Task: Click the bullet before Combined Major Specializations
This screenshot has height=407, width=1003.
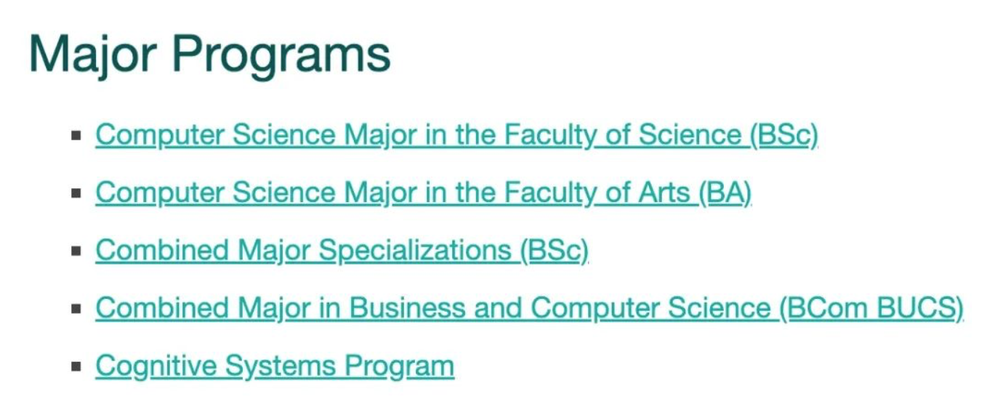Action: click(76, 251)
